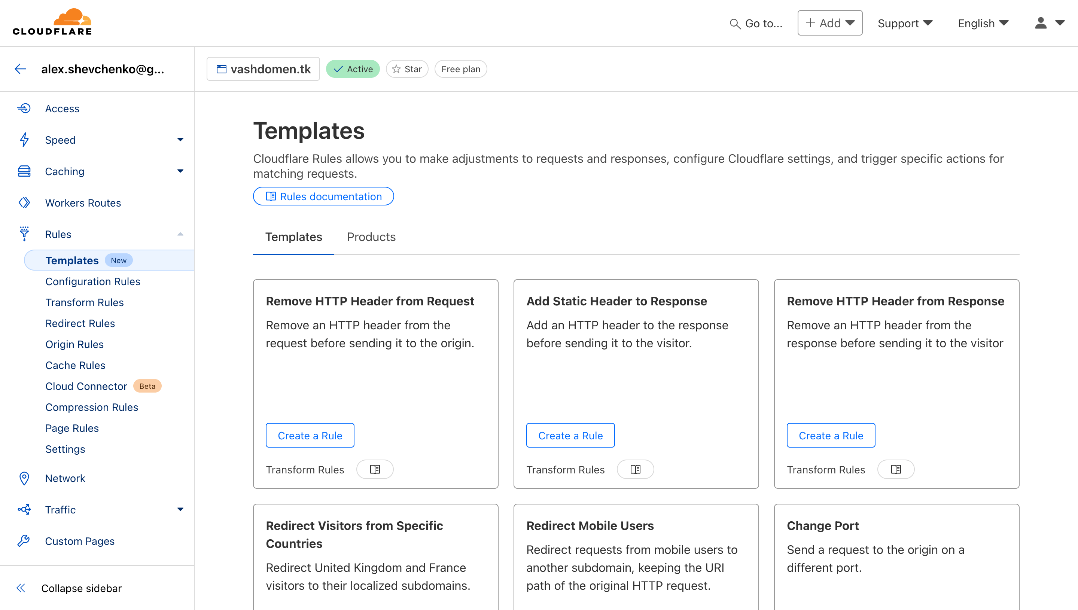Select the Templates tab

coord(294,237)
